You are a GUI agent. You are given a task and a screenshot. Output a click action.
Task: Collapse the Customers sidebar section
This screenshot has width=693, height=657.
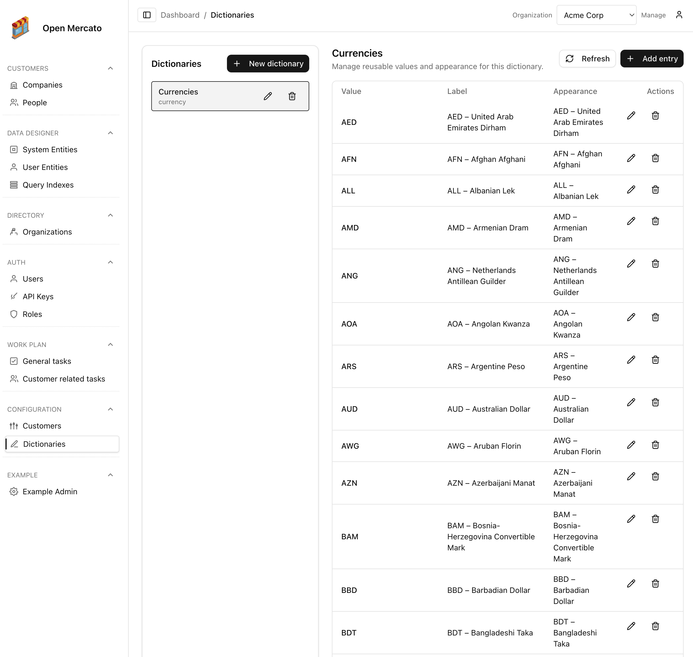tap(110, 68)
